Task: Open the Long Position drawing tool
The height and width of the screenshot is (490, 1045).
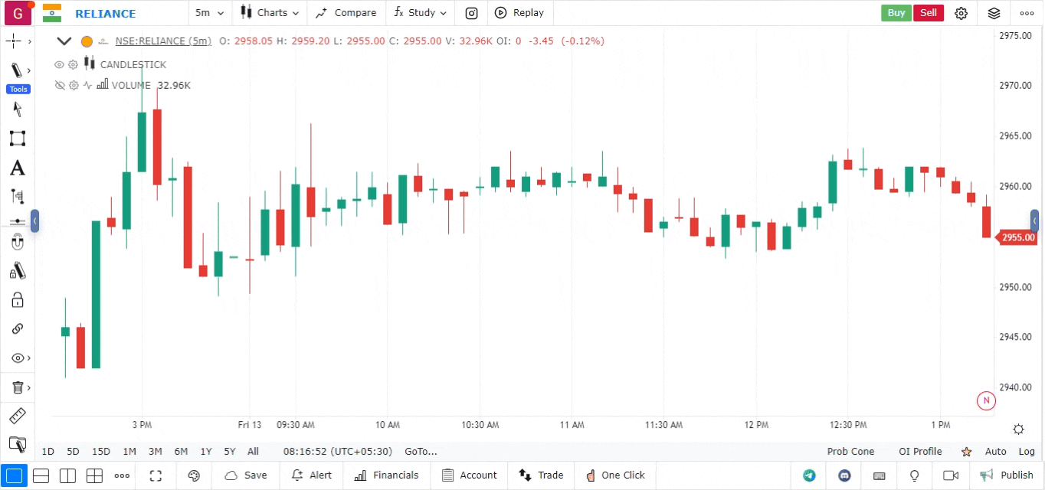Action: coord(18,196)
